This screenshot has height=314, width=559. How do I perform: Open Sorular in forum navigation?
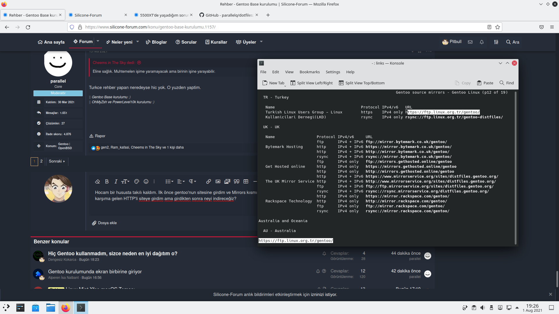(x=186, y=42)
